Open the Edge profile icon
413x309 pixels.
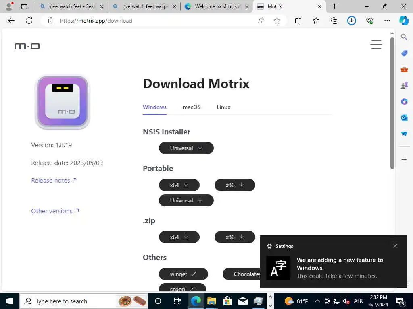pos(10,6)
